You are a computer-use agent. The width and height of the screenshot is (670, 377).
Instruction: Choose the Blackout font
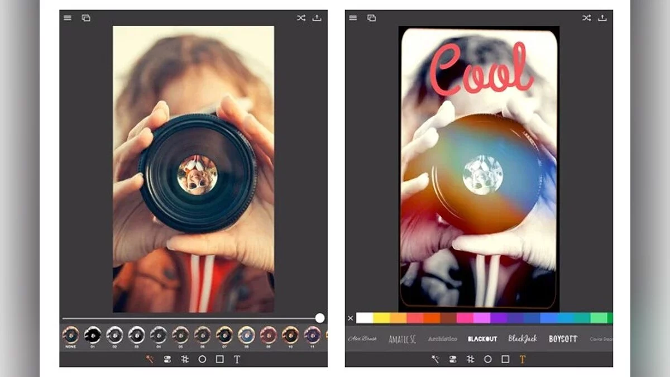(482, 339)
